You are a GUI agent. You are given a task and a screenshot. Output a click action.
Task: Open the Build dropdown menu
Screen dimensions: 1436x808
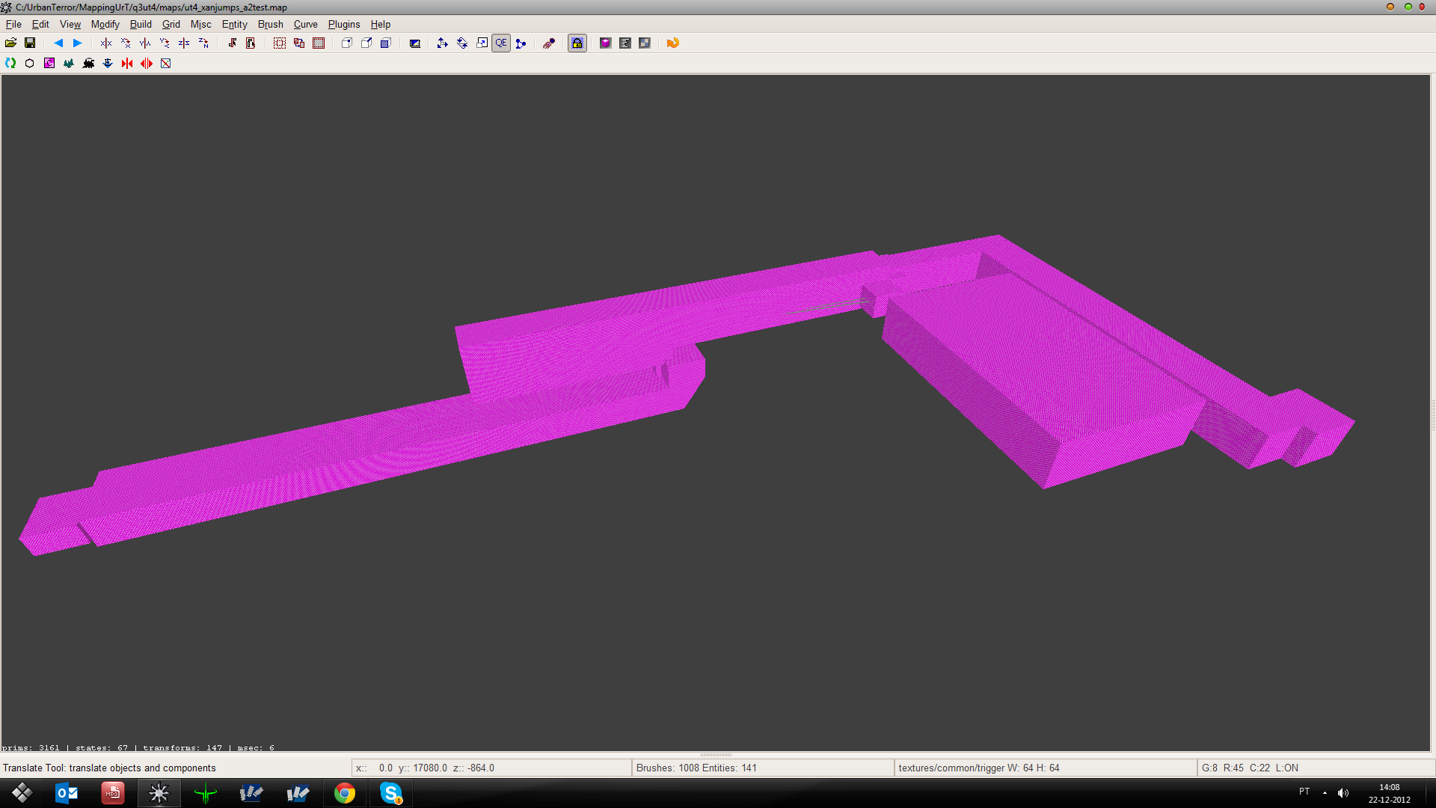click(141, 24)
